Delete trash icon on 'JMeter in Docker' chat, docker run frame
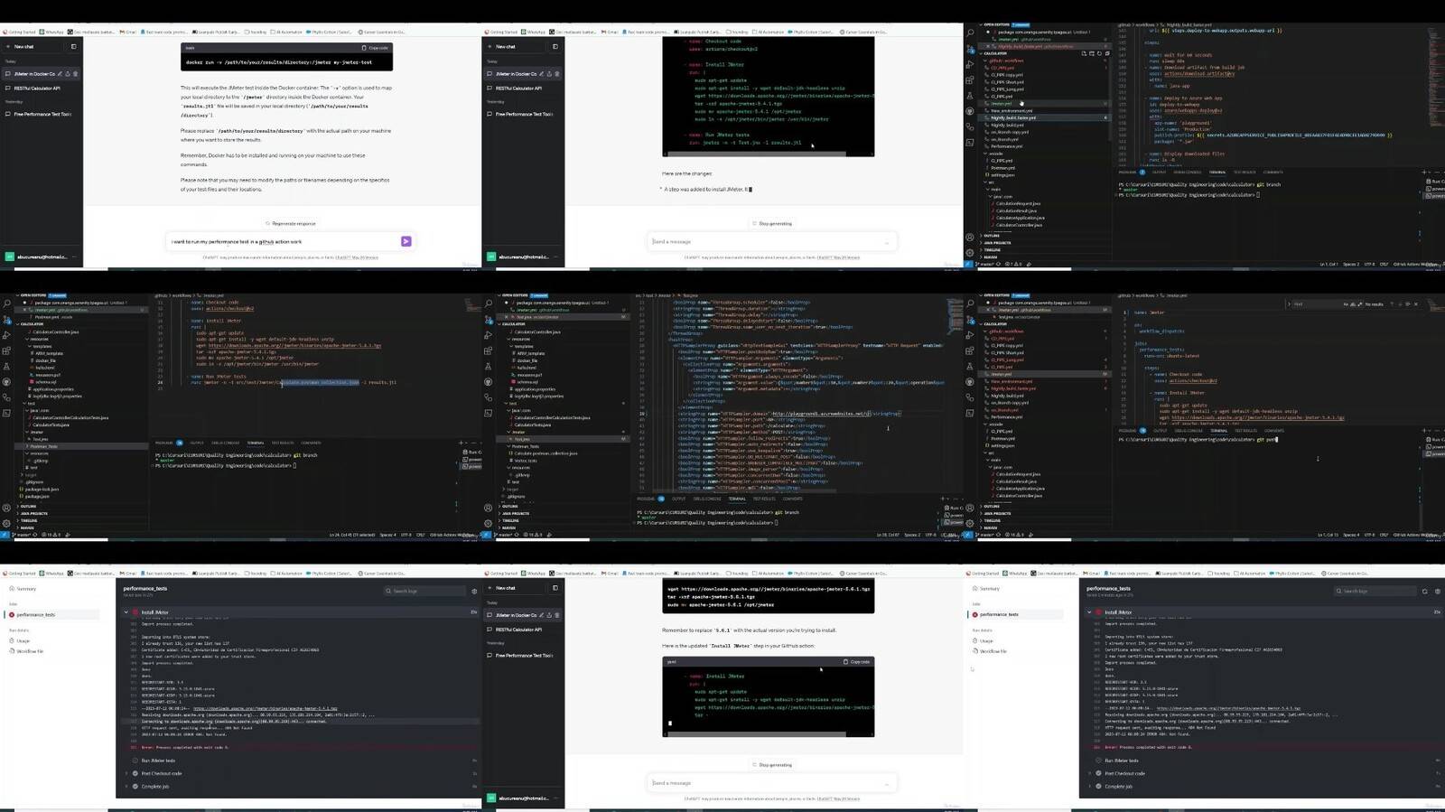The image size is (1445, 812). pyautogui.click(x=75, y=74)
